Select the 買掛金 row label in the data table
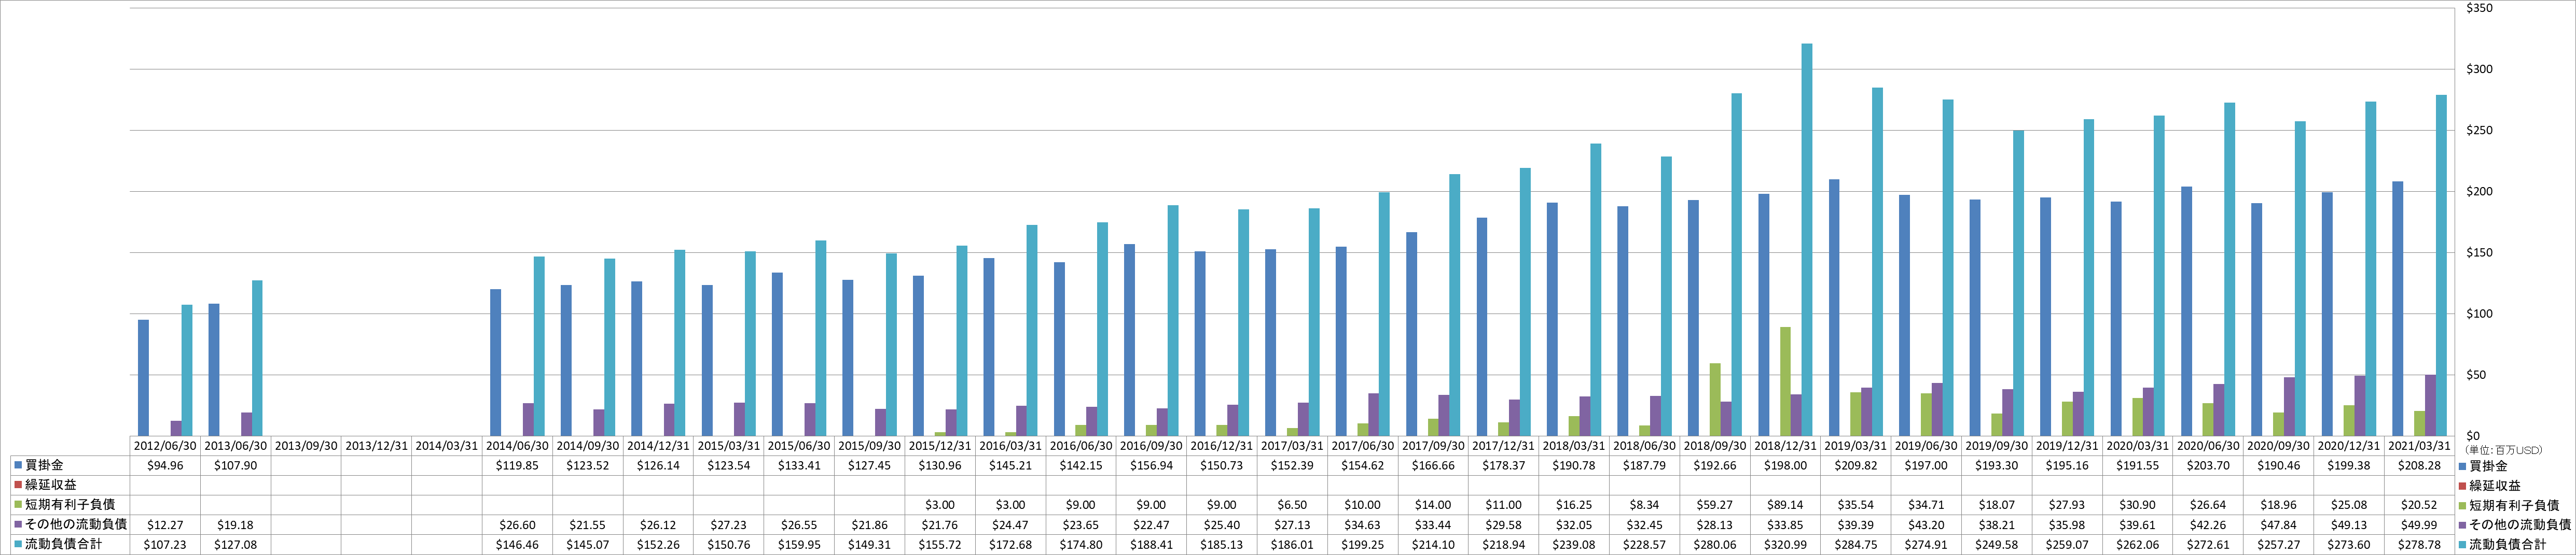The height and width of the screenshot is (555, 2576). point(44,466)
